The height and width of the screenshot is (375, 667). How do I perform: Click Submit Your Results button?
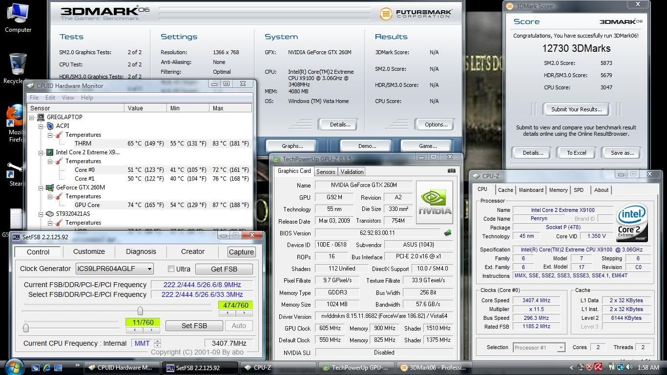tap(576, 109)
